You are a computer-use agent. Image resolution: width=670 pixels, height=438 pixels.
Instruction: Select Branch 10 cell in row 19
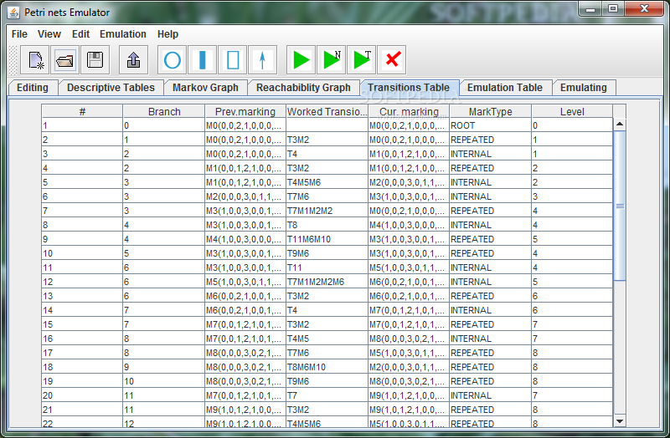(164, 381)
